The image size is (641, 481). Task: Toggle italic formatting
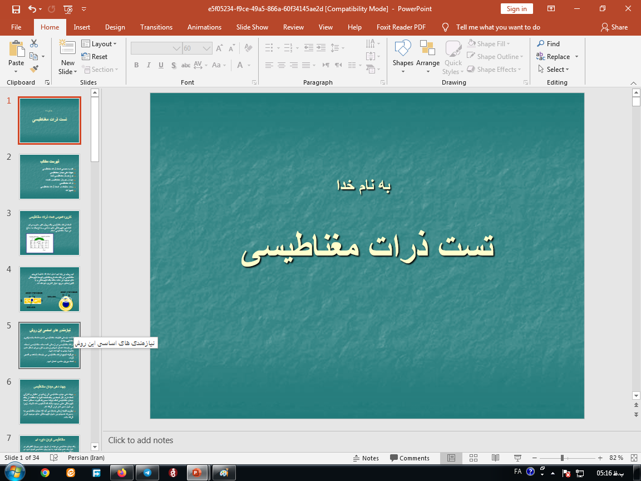pos(148,65)
